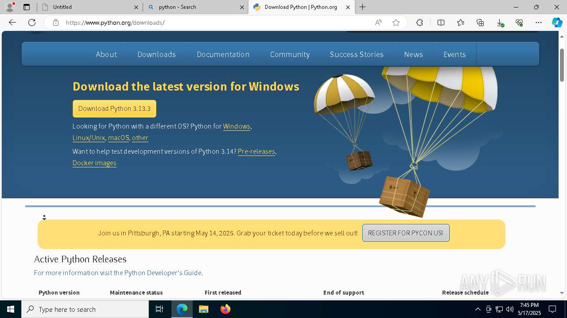Screen dimensions: 567x318
Task: Click the scrollbar down arrow
Action: (x=562, y=293)
